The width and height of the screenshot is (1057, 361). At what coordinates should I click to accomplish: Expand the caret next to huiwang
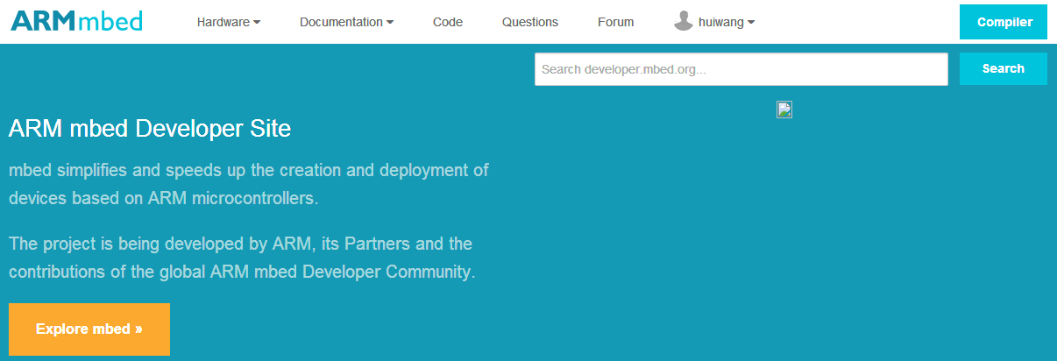751,23
